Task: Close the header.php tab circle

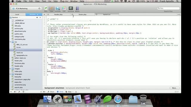Action: (x=48, y=15)
